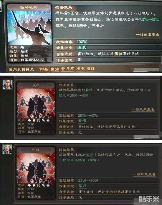Select 郭嘉 in the general ranking
This screenshot has width=162, height=205.
click(x=44, y=69)
